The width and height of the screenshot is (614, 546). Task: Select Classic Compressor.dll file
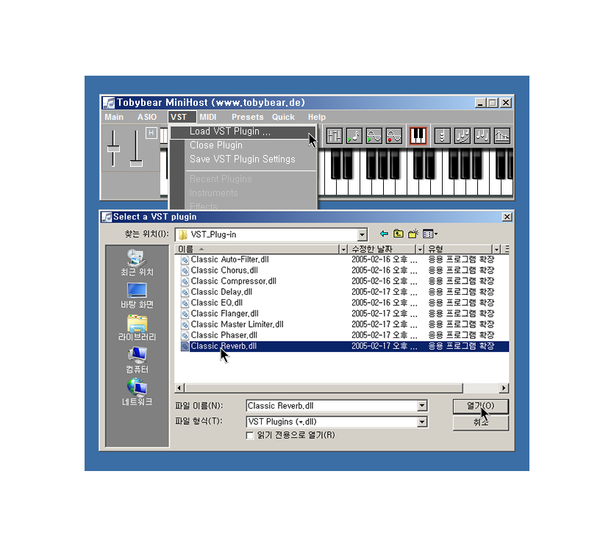coord(233,281)
